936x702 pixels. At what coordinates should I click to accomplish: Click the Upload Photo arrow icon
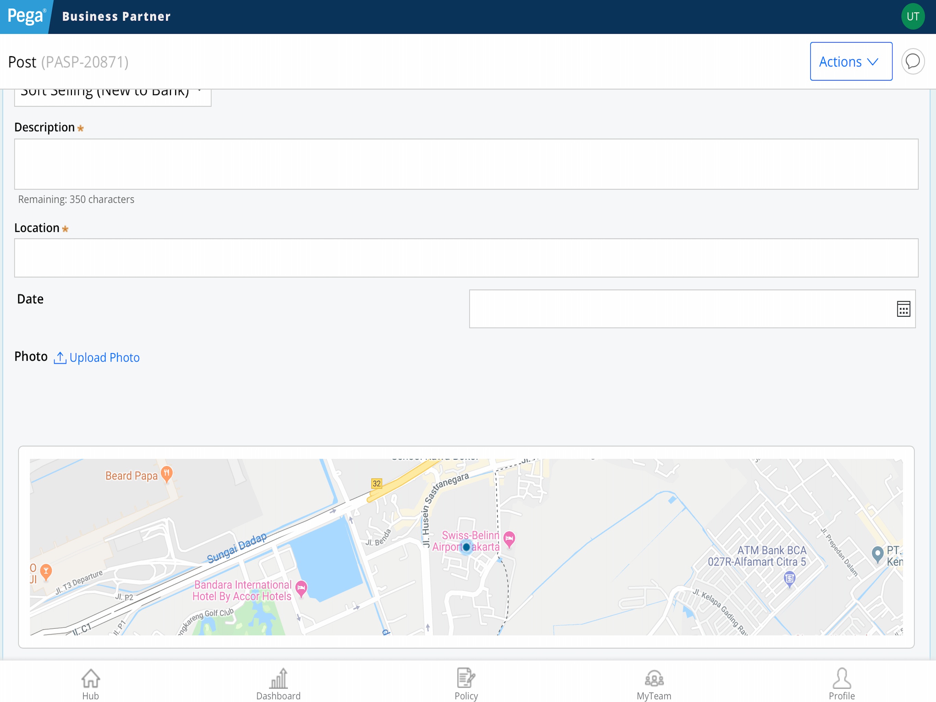pyautogui.click(x=60, y=358)
